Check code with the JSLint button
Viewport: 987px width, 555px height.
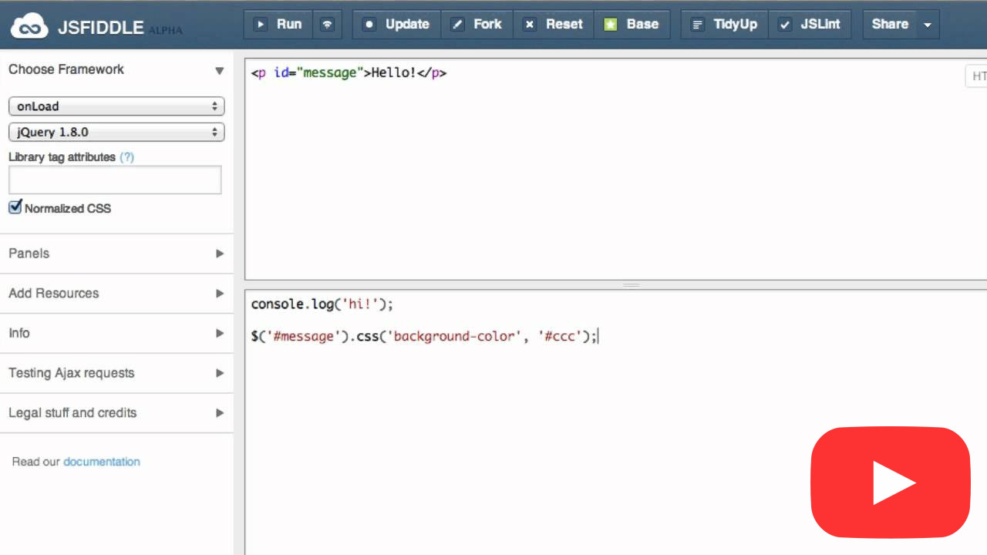(810, 25)
